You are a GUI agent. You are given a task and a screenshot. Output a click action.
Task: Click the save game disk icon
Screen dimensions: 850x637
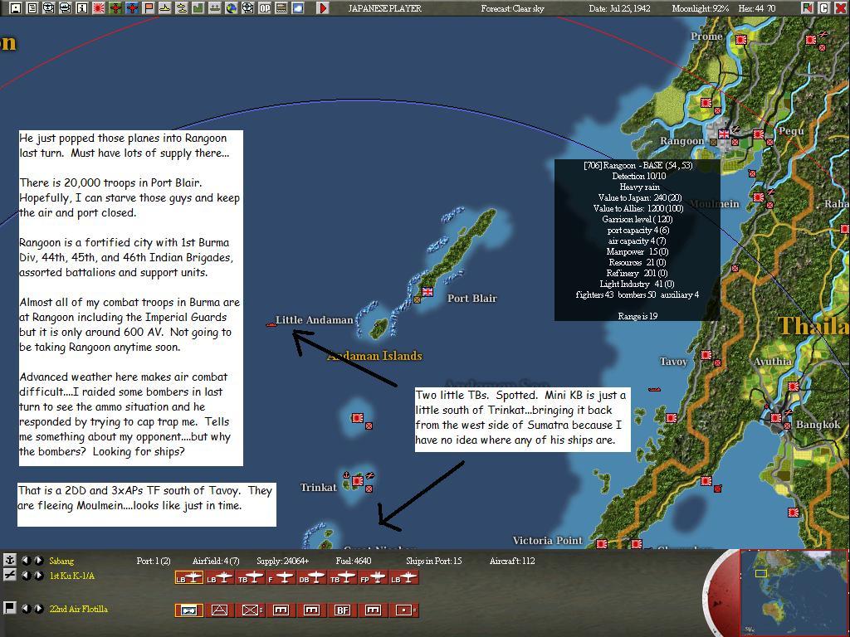pyautogui.click(x=15, y=7)
